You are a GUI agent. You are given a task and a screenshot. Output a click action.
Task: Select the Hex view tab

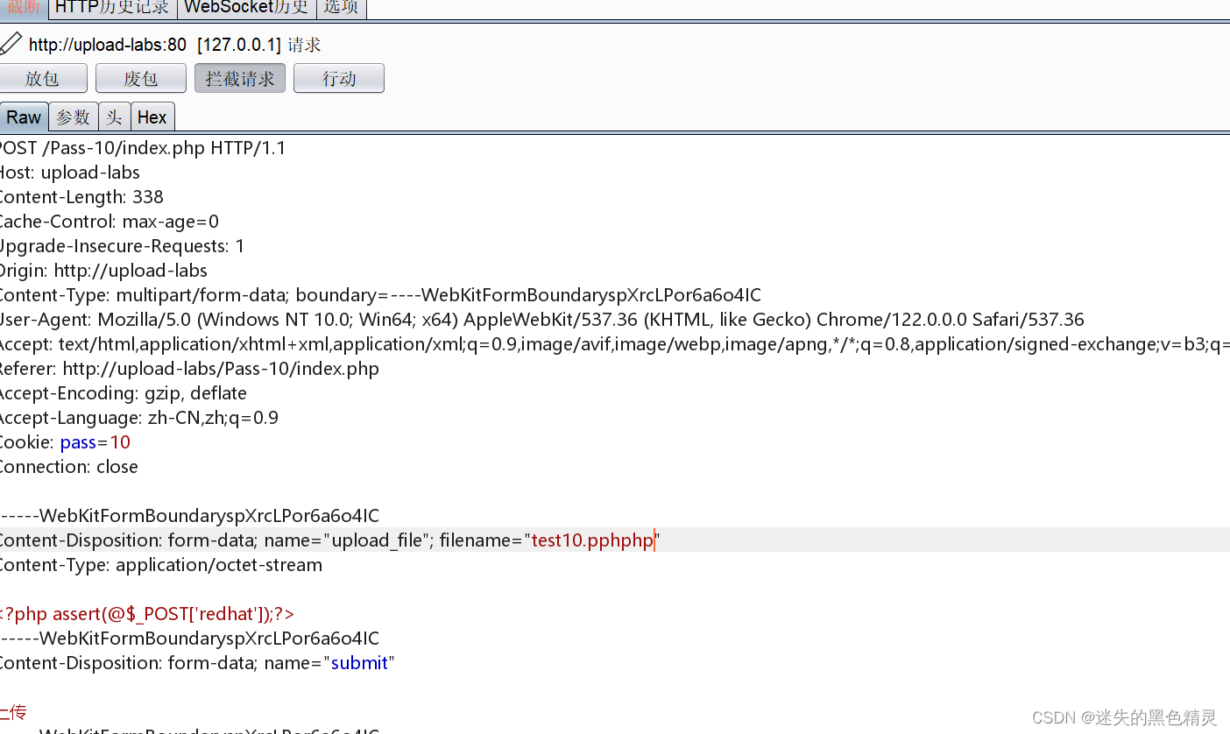[x=152, y=116]
